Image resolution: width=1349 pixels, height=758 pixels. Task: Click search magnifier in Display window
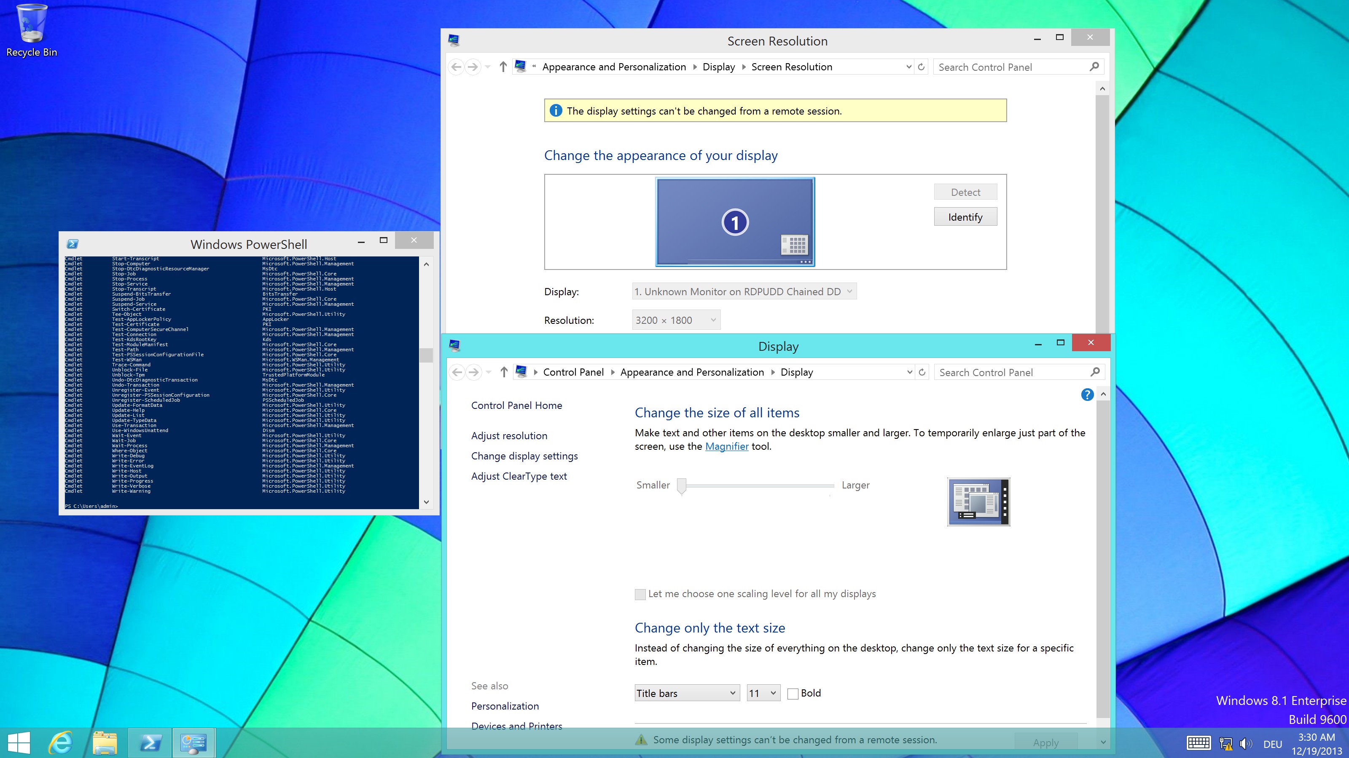coord(1095,372)
